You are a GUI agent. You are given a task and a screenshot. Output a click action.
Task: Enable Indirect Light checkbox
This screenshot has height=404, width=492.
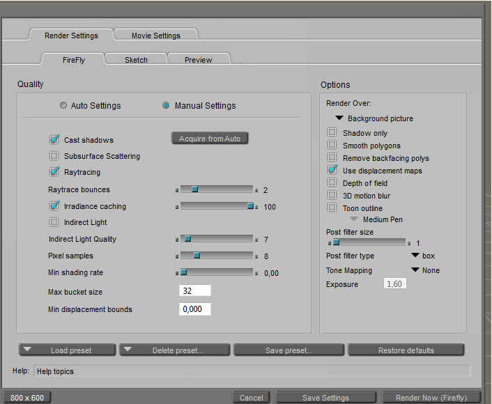(x=54, y=222)
